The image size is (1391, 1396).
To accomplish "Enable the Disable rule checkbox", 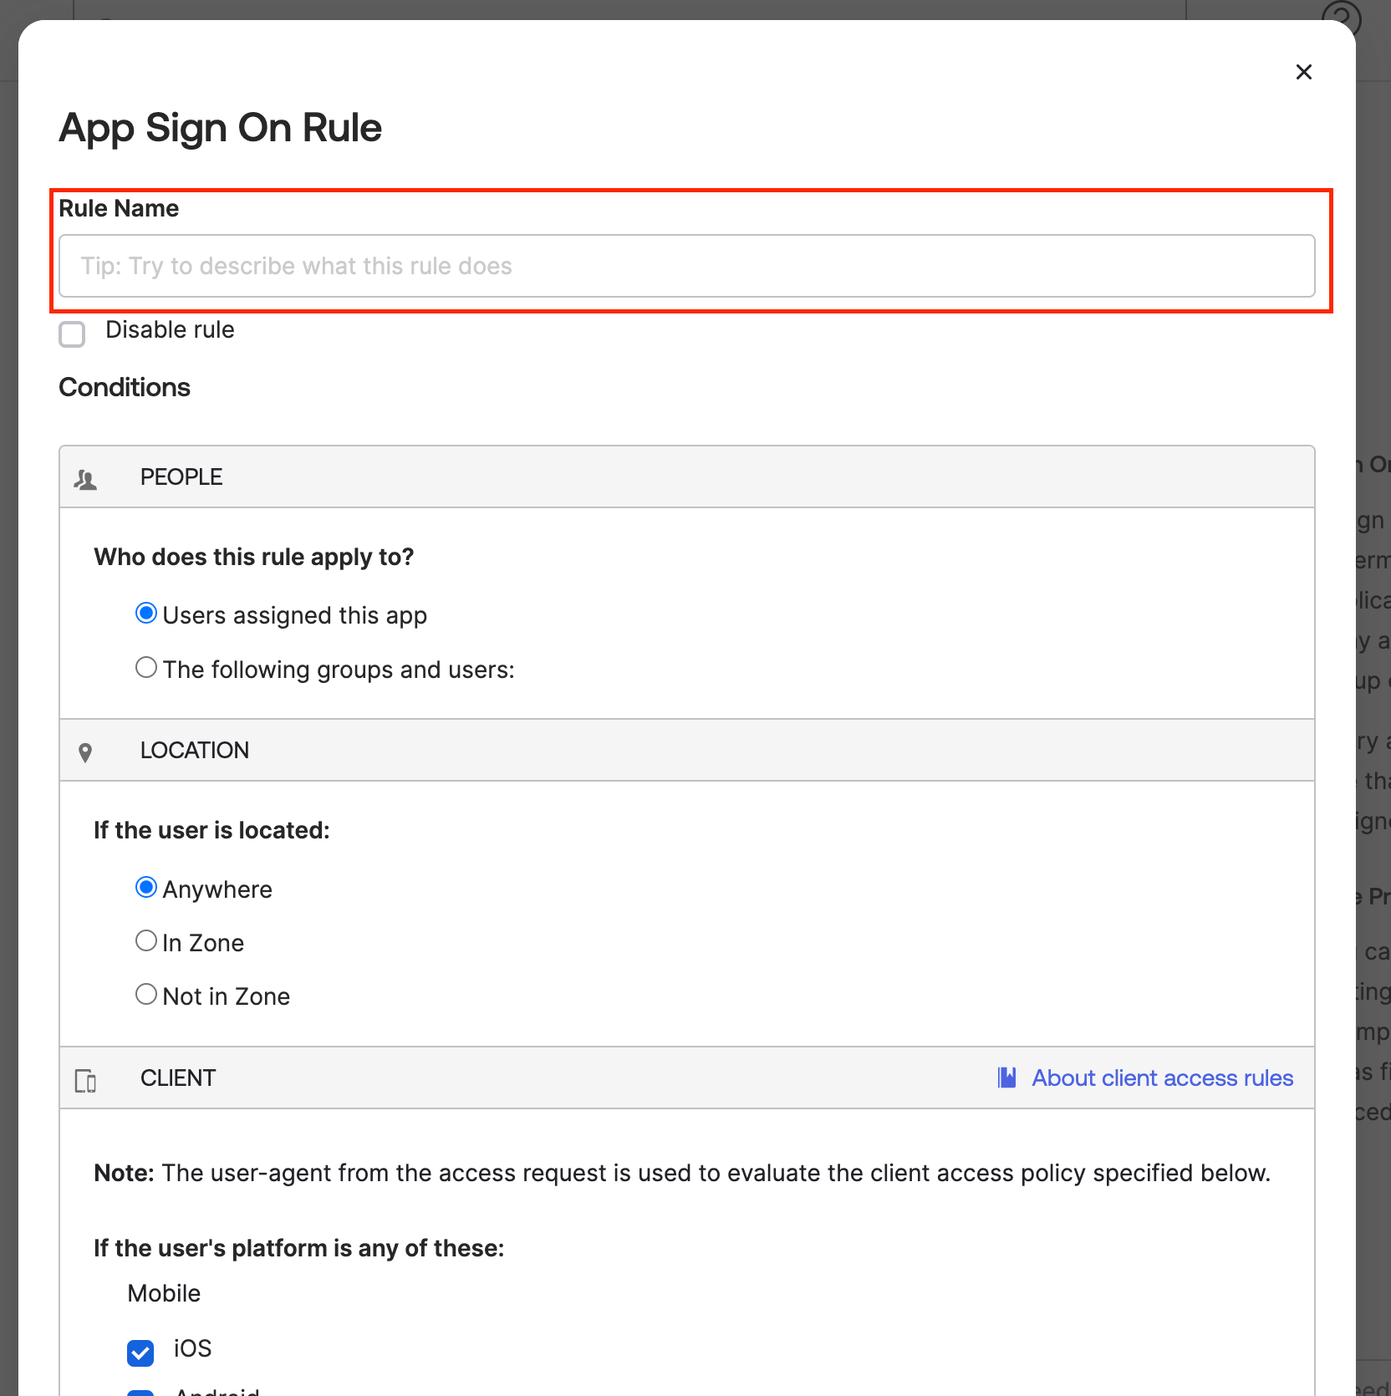I will pos(73,334).
